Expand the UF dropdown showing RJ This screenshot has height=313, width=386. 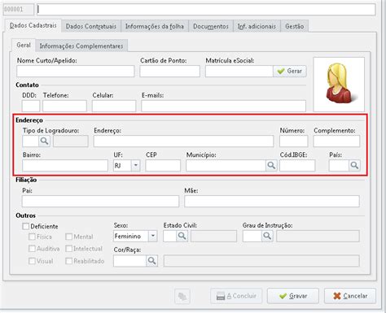pos(136,165)
